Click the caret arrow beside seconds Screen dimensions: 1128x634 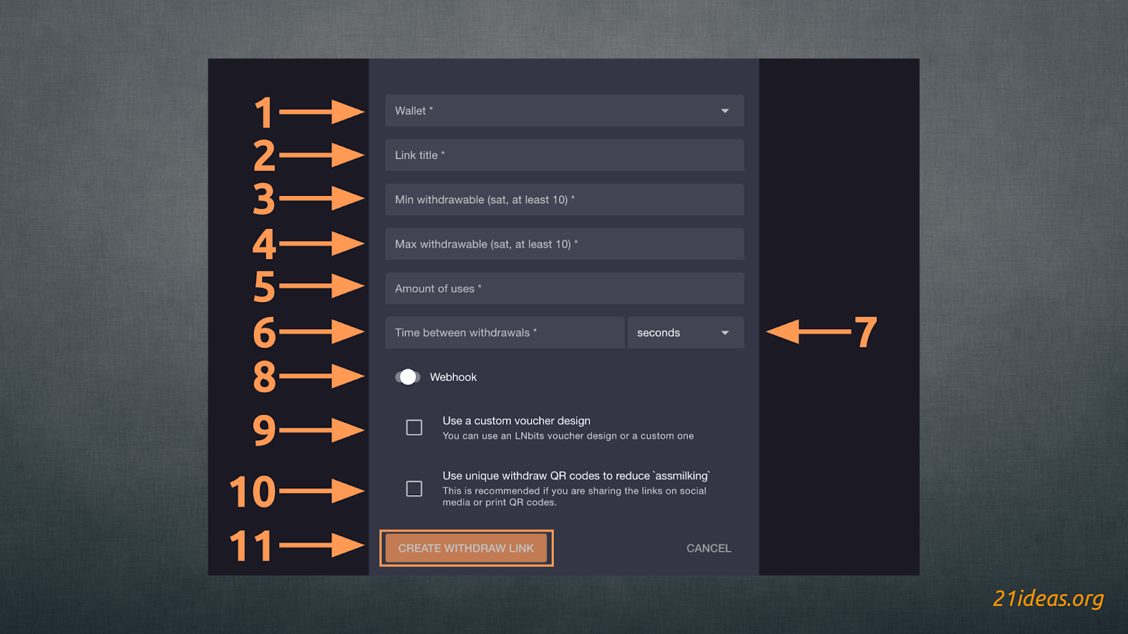click(725, 333)
